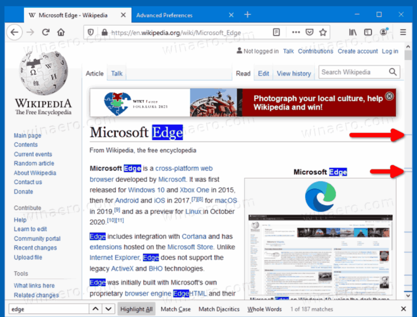Click the scrollbar up arrow
This screenshot has height=317, width=417.
click(x=408, y=47)
